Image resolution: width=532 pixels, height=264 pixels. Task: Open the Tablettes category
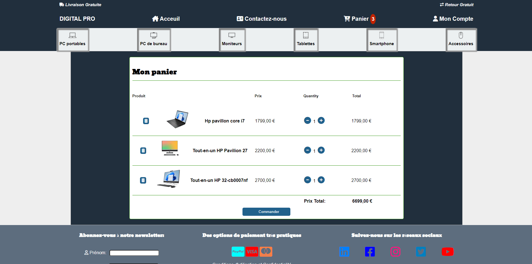pos(306,40)
